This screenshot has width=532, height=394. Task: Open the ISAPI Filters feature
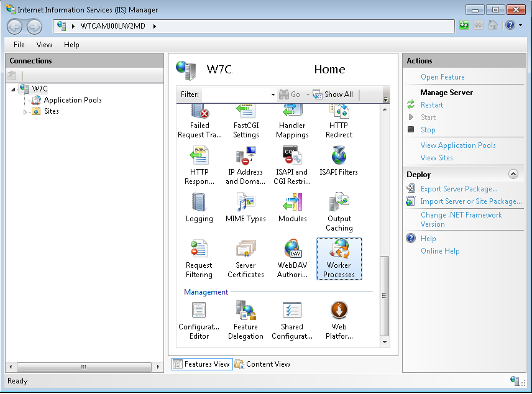coord(339,161)
